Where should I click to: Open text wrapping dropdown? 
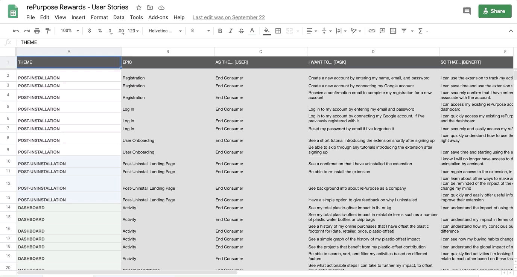[x=341, y=31]
